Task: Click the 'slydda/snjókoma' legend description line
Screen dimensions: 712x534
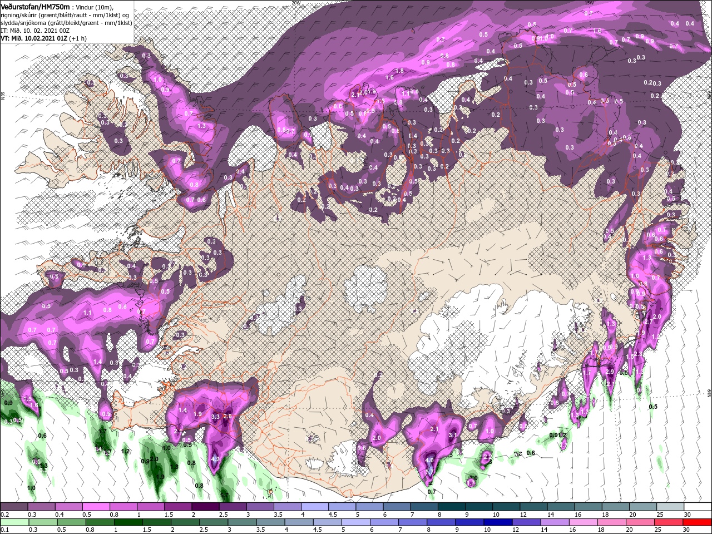Action: click(65, 22)
